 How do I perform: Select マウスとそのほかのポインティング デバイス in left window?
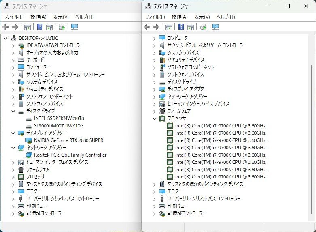point(64,184)
